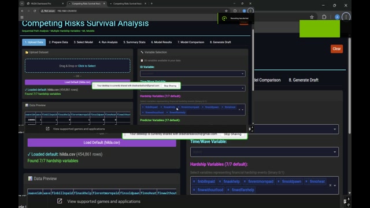Open the large 8. Generate Draft tab
Image resolution: width=370 pixels, height=208 pixels.
click(x=304, y=80)
